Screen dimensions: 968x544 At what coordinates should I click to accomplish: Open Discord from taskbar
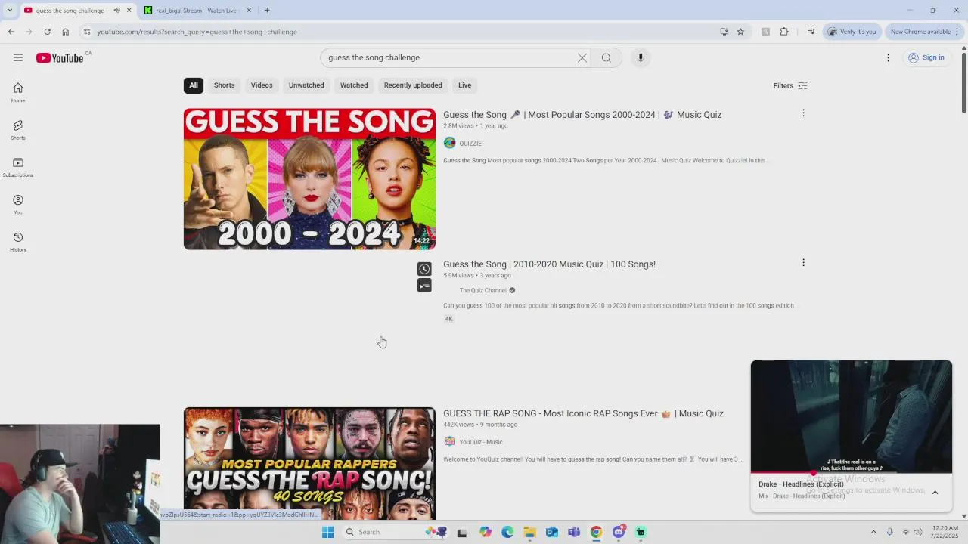click(x=619, y=532)
